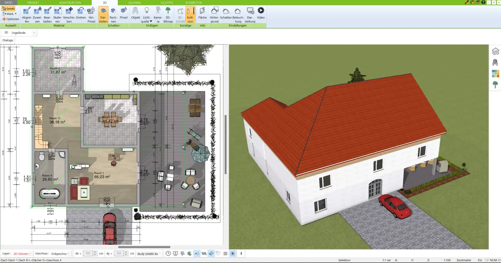This screenshot has width=501, height=263.
Task: Open Hintergrund settings
Action: [214, 15]
